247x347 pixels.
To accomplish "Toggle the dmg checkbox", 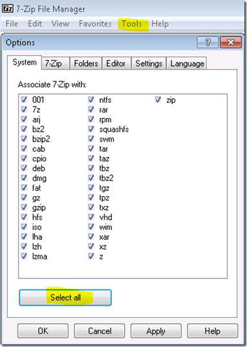I will point(24,178).
